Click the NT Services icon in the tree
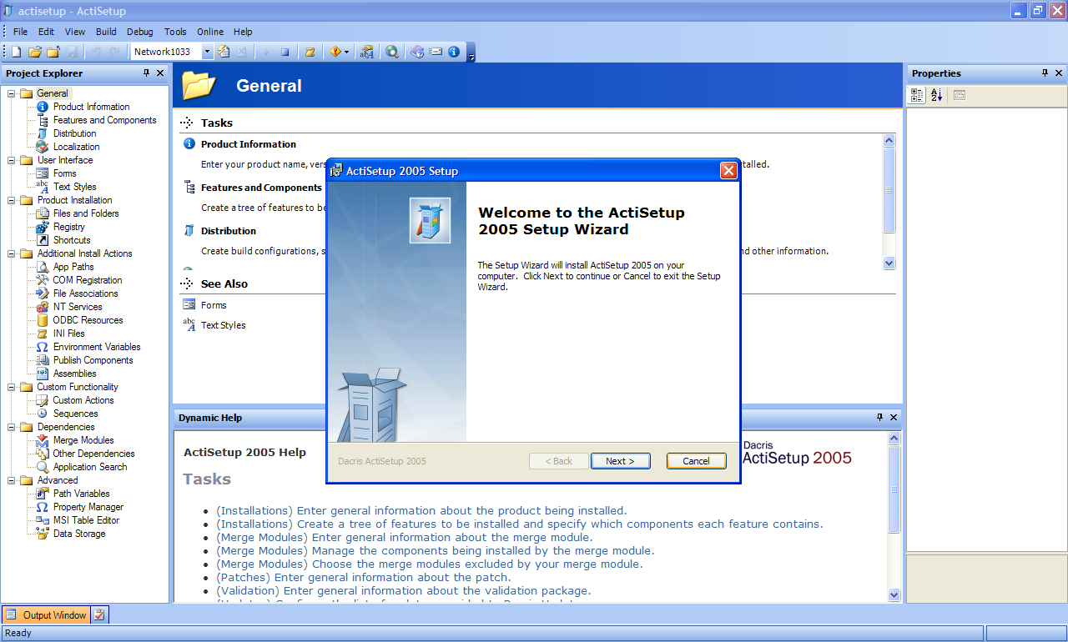The image size is (1068, 642). 43,307
